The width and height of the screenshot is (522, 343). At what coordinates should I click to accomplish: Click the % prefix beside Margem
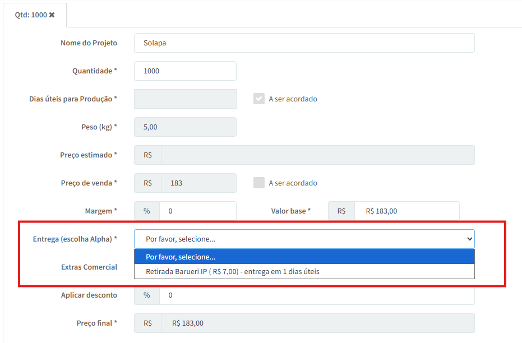[x=147, y=211]
